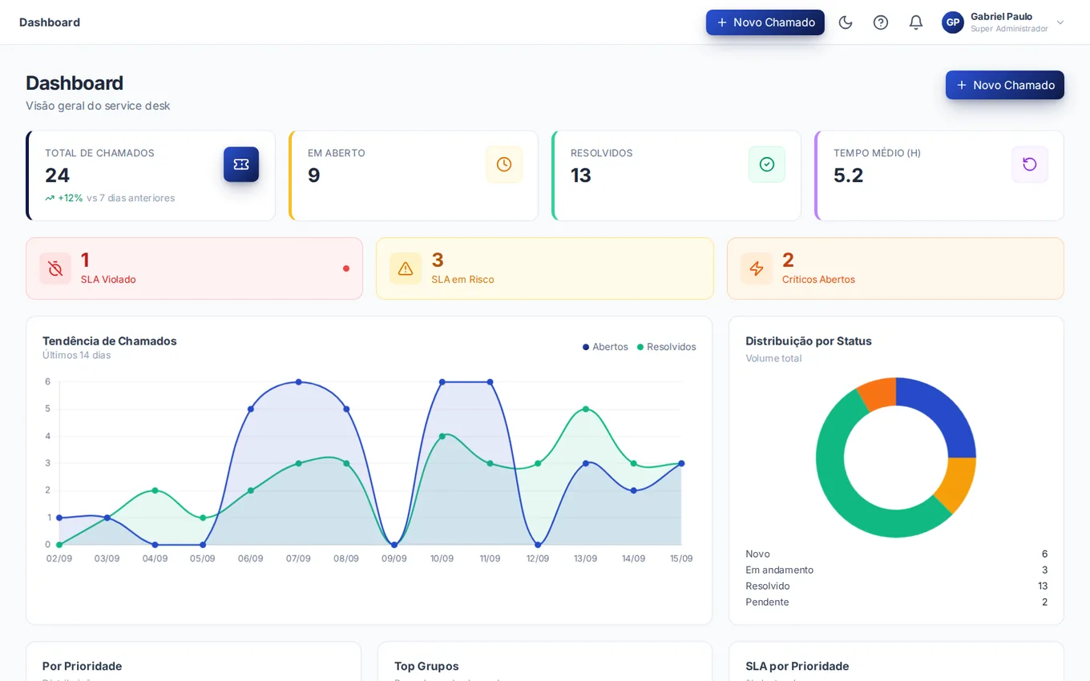
Task: Click the 'Visão geral do service desk' subtitle
Action: click(98, 106)
